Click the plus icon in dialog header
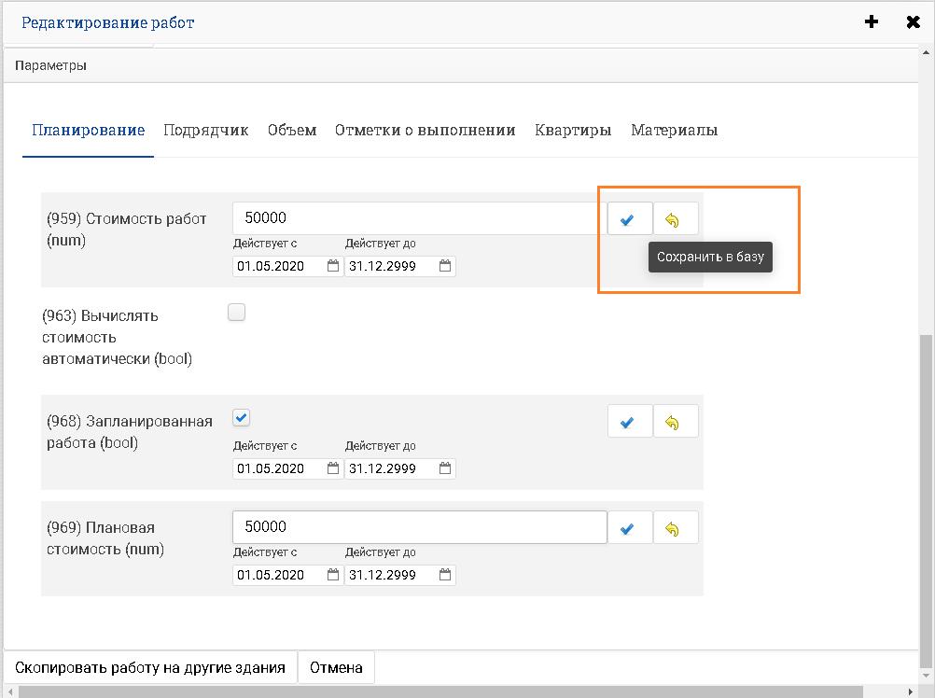935x698 pixels. (872, 22)
